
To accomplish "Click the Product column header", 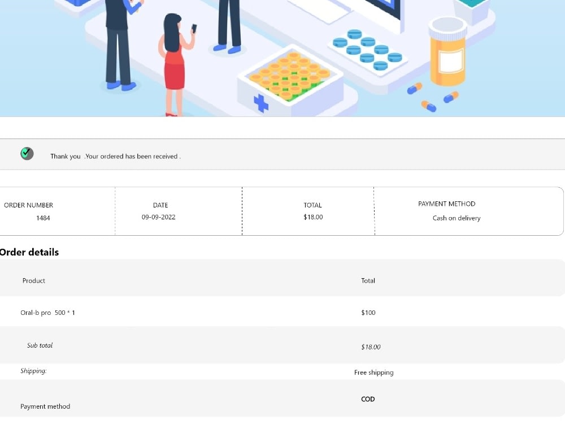I will 34,280.
